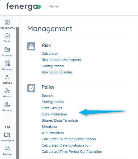Open Calculated Date Configuration
The width and height of the screenshot is (138, 159).
pyautogui.click(x=66, y=145)
